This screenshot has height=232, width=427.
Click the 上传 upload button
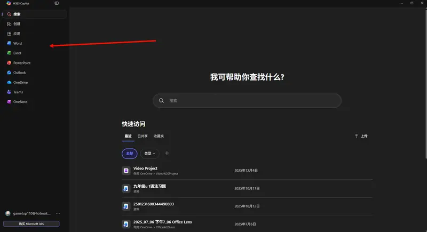click(361, 136)
